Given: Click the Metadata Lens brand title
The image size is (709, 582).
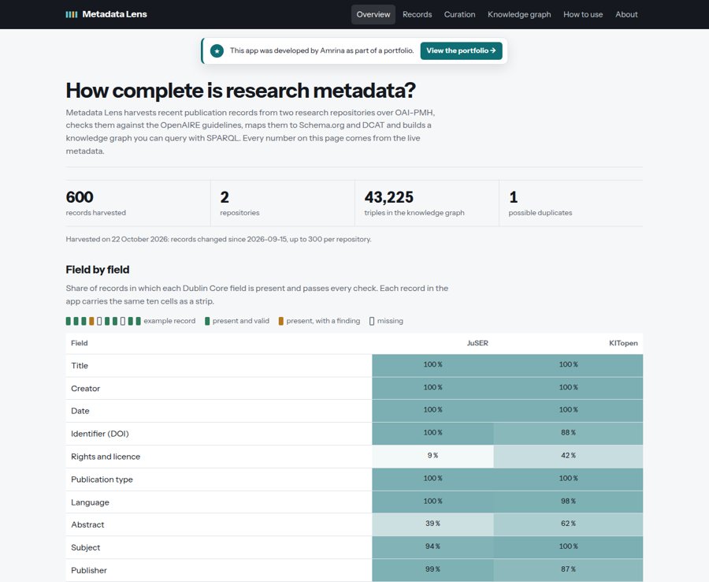Looking at the screenshot, I should (114, 14).
